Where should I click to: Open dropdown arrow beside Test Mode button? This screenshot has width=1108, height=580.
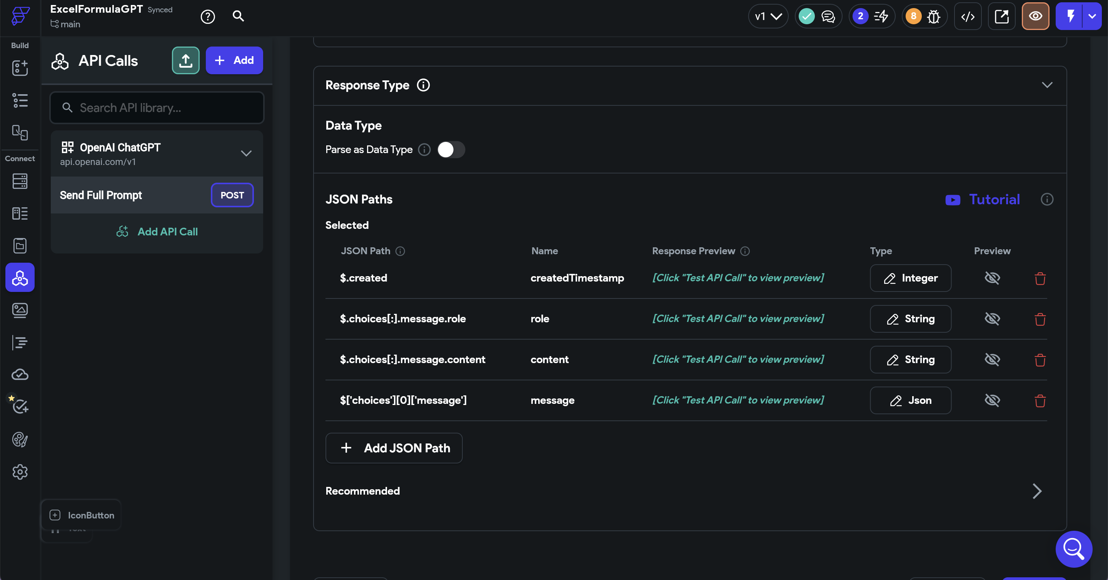(x=1092, y=16)
